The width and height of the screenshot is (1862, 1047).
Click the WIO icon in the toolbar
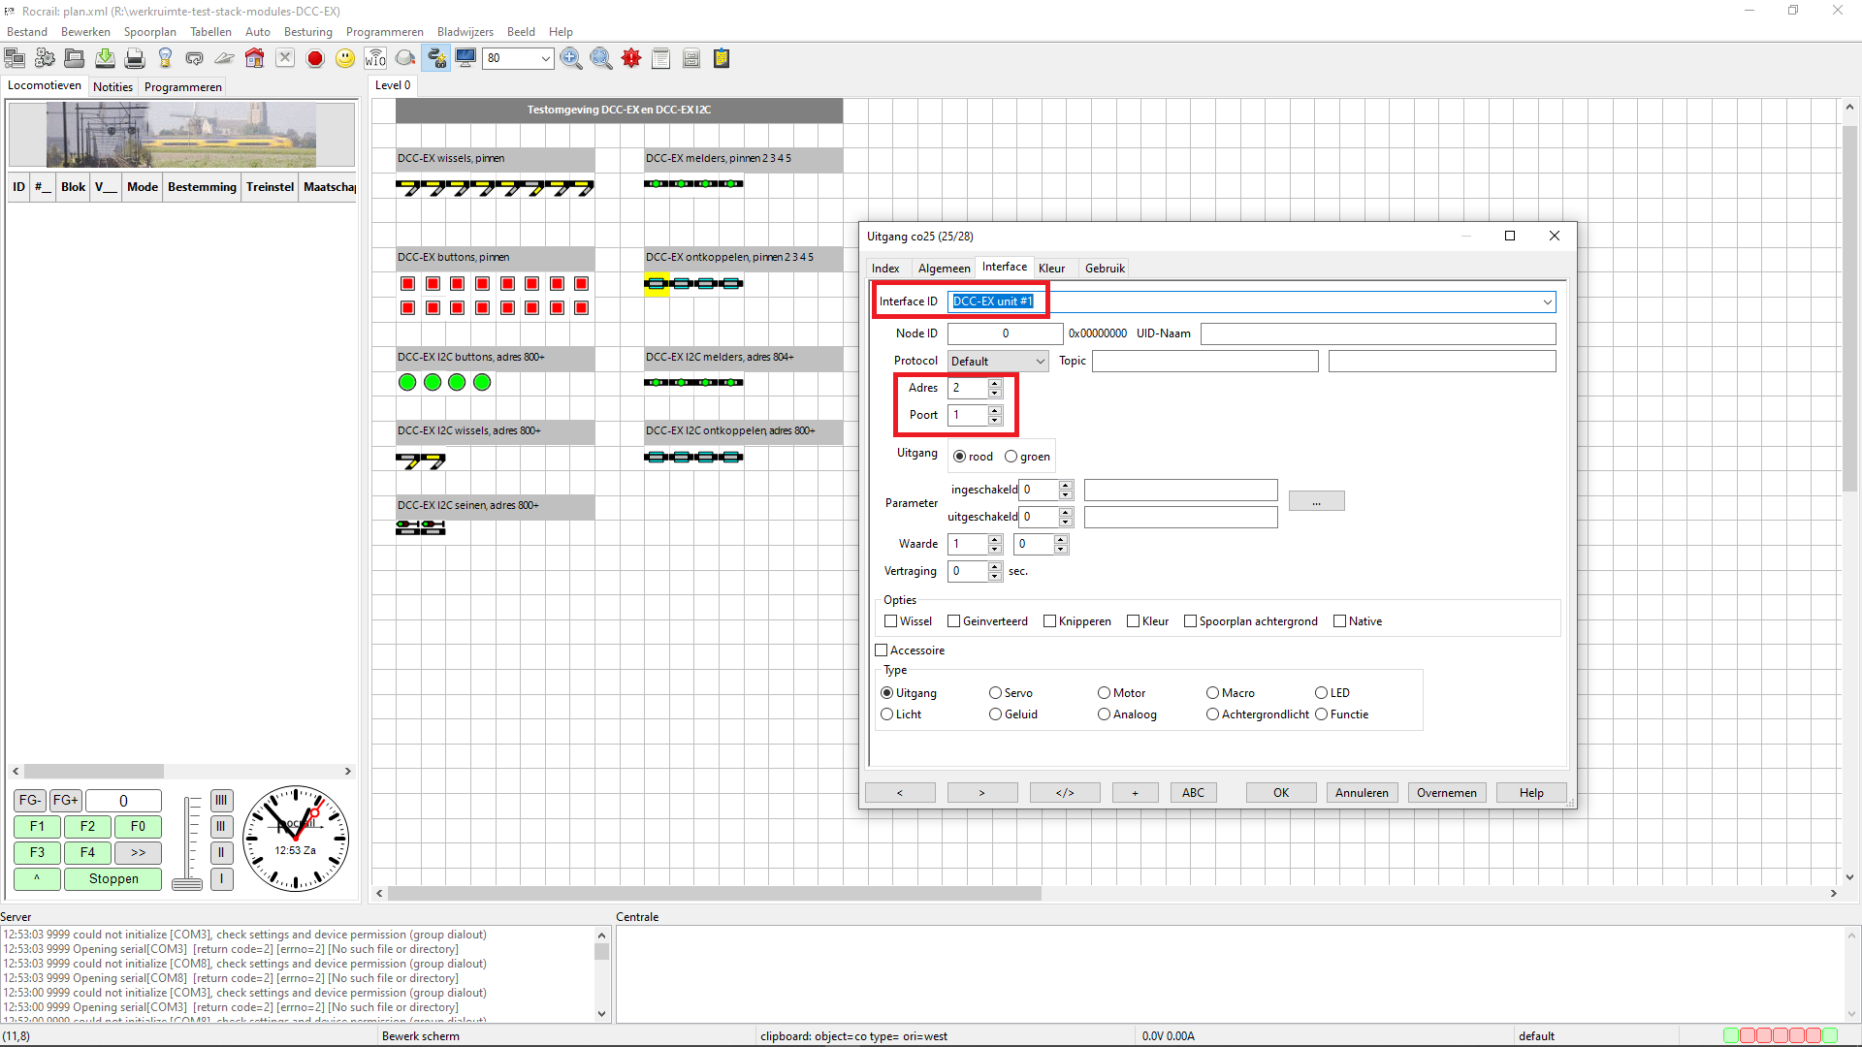click(x=375, y=59)
